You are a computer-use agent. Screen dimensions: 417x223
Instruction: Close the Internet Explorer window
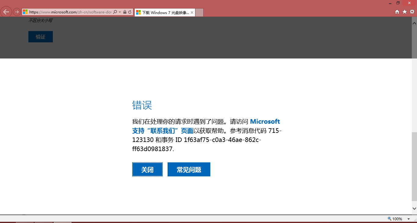pos(409,3)
